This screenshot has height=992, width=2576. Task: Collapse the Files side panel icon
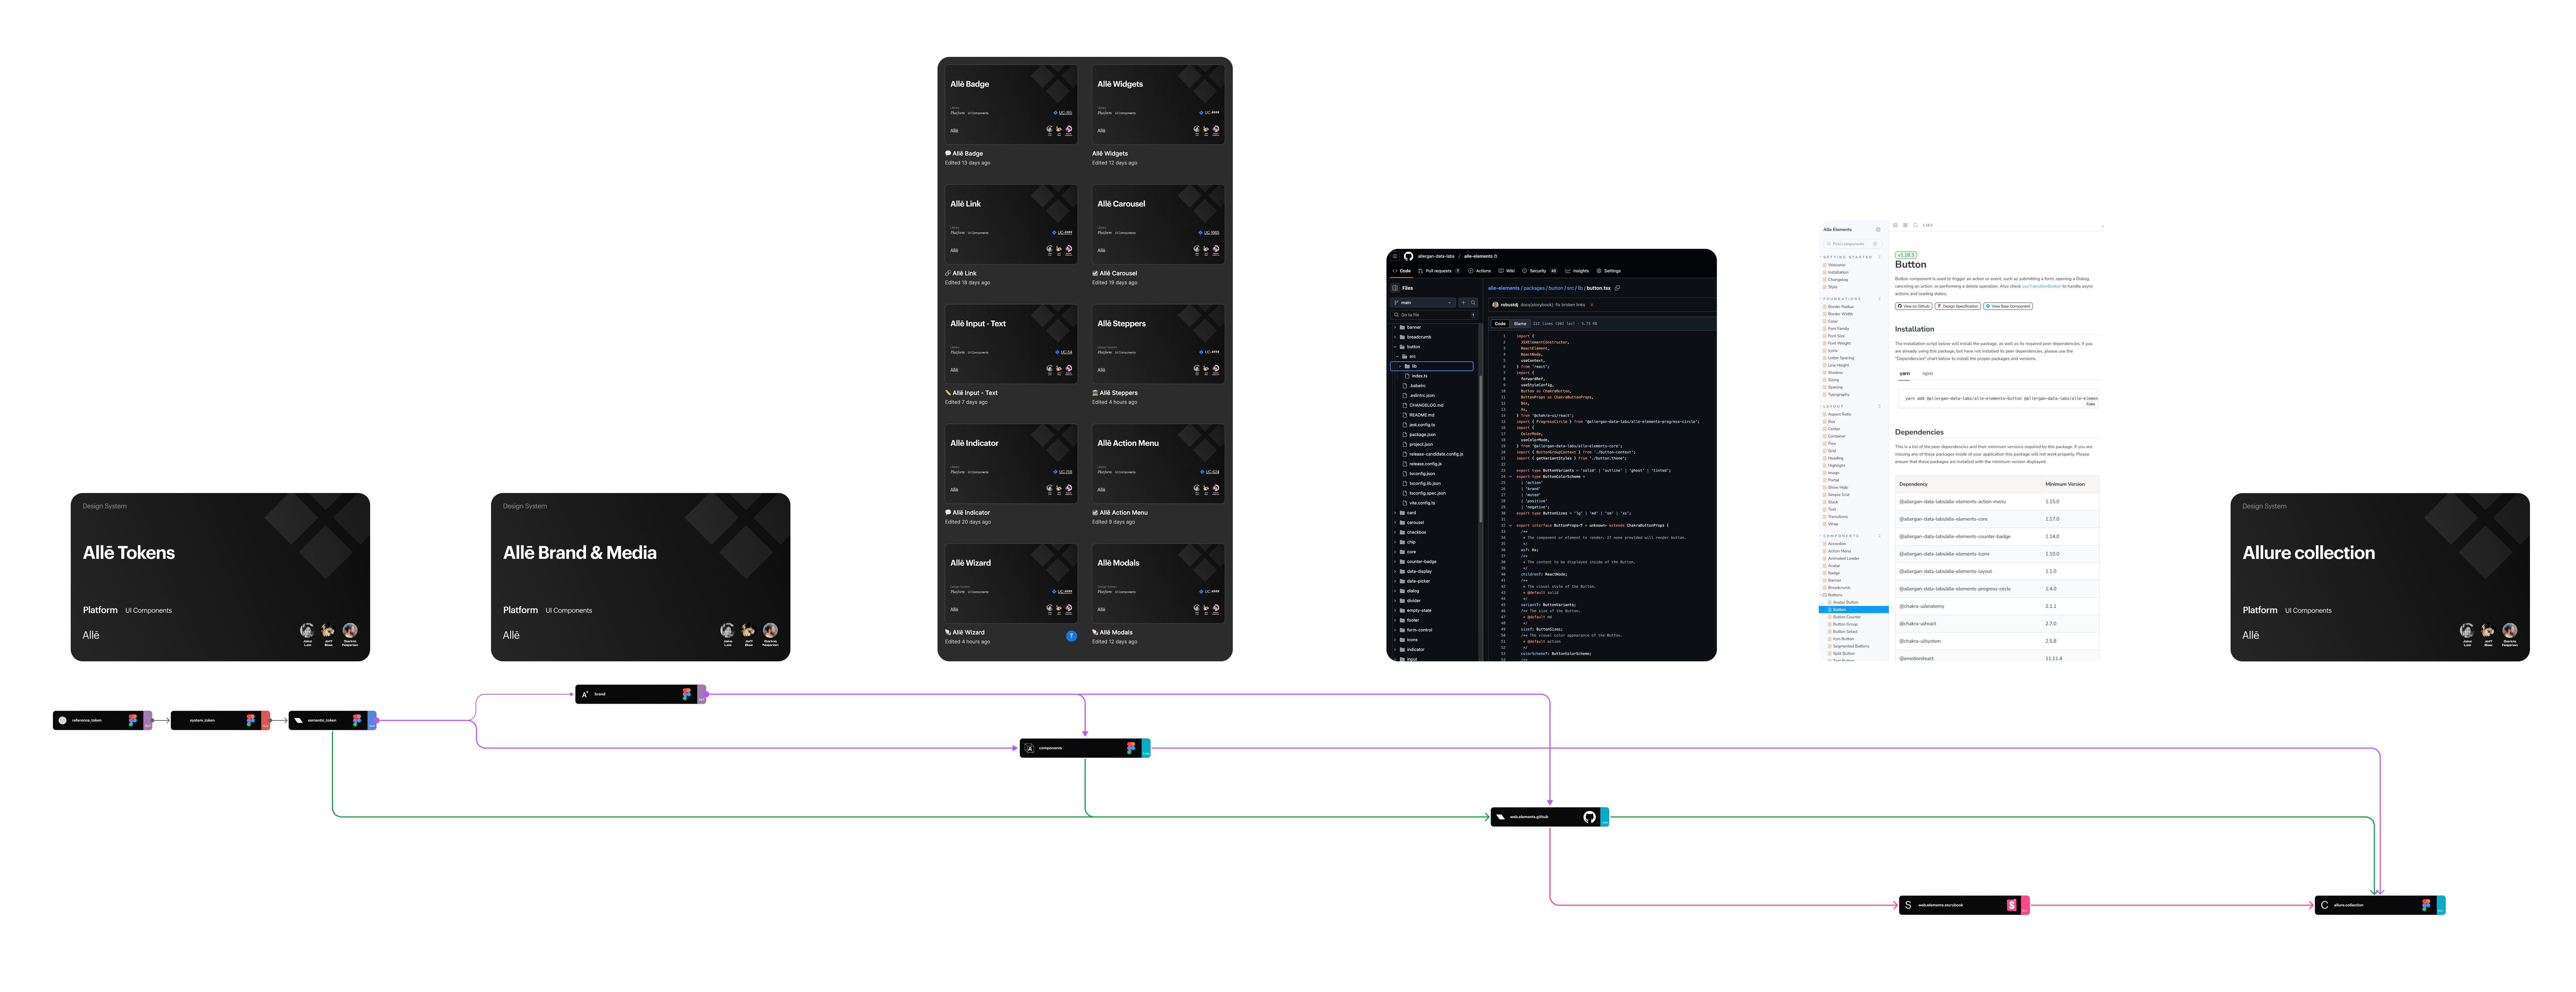coord(1395,288)
